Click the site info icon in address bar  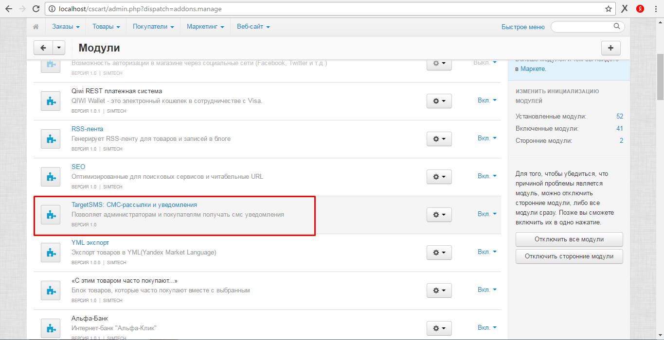[53, 9]
